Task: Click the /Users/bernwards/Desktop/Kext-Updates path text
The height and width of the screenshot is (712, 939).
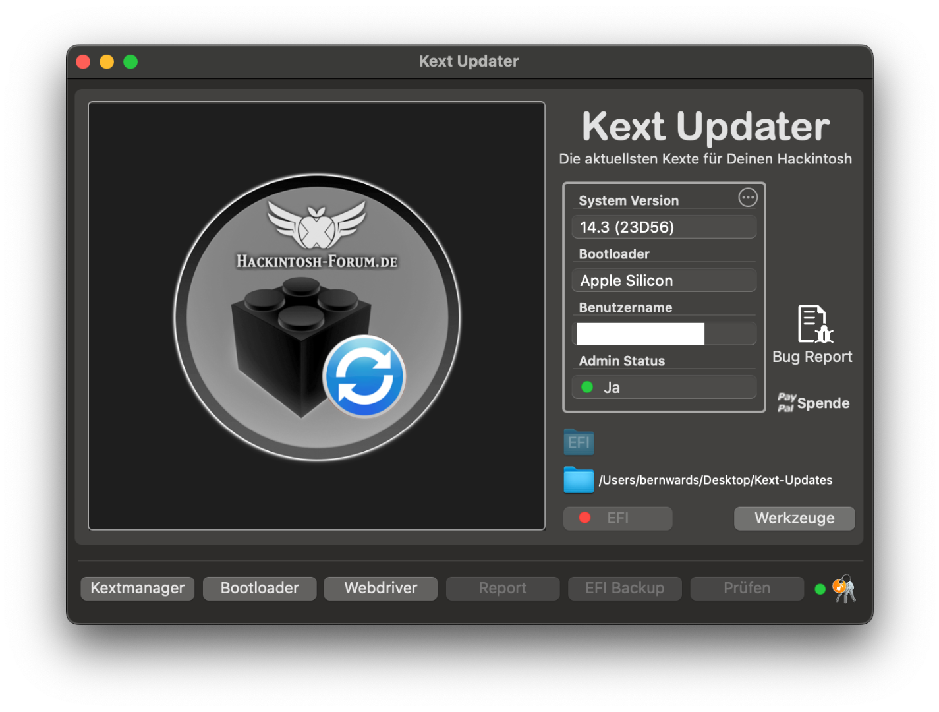Action: pos(716,480)
